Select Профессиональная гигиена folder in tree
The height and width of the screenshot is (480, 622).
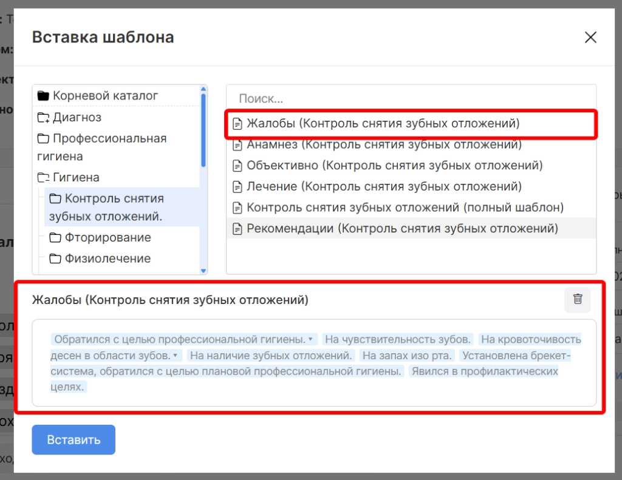pos(101,147)
